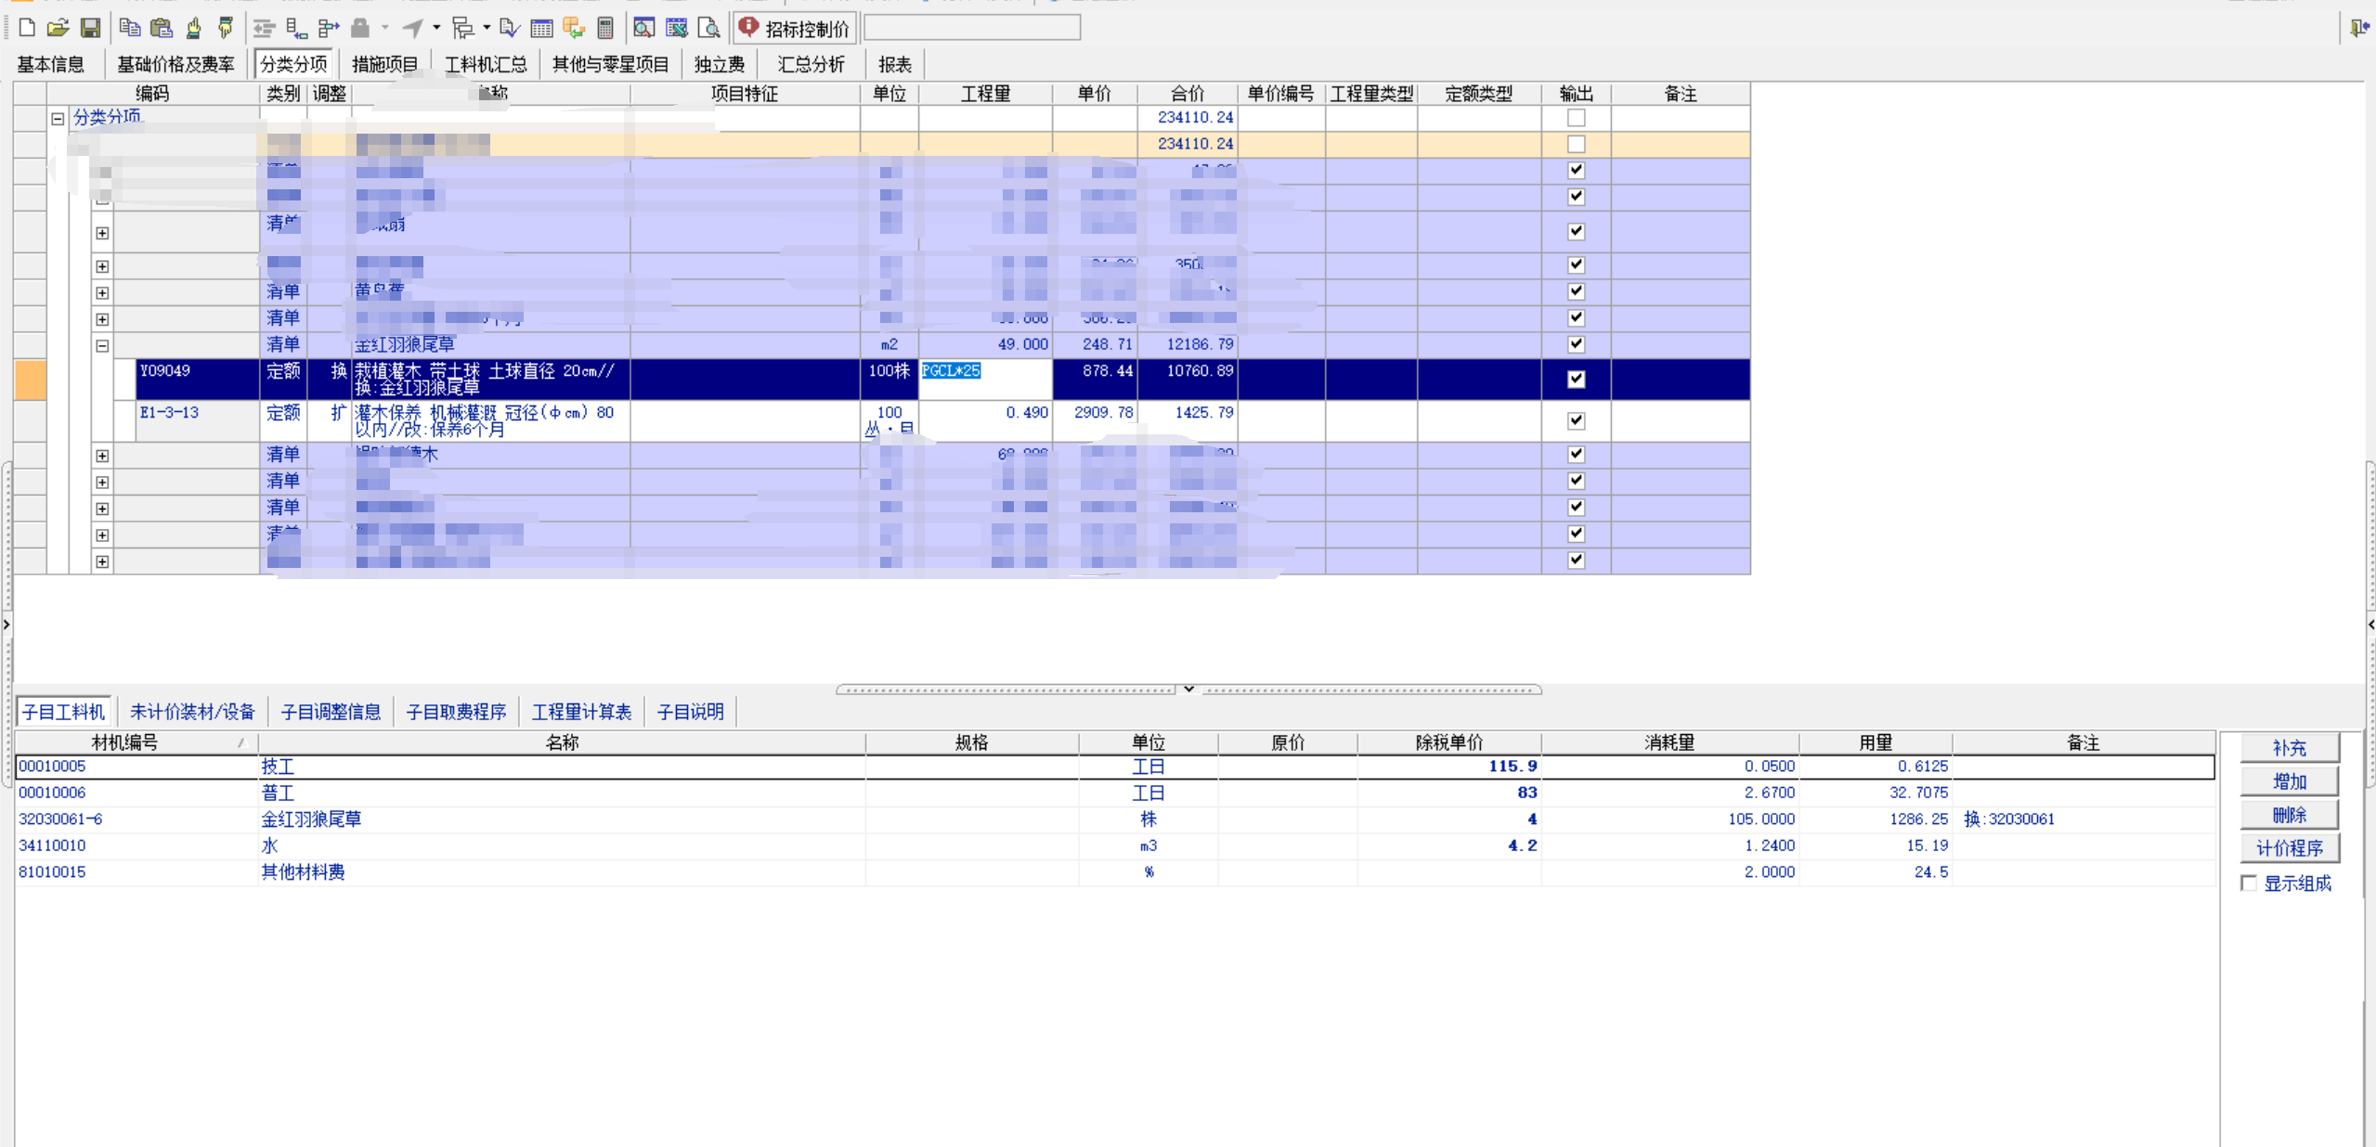The height and width of the screenshot is (1147, 2376).
Task: Click the table grid icon
Action: [x=541, y=28]
